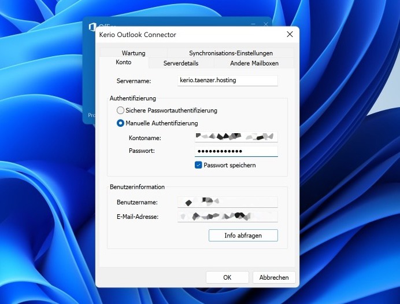Cancel with the Abbrechen button
400x304 pixels.
coord(274,277)
